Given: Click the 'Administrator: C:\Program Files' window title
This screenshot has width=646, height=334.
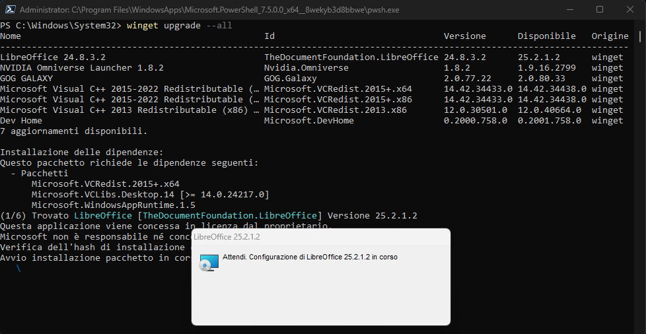Looking at the screenshot, I should tap(209, 9).
